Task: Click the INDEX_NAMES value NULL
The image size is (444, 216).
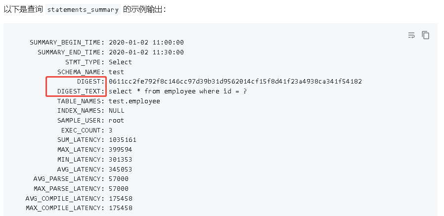Action: 116,111
